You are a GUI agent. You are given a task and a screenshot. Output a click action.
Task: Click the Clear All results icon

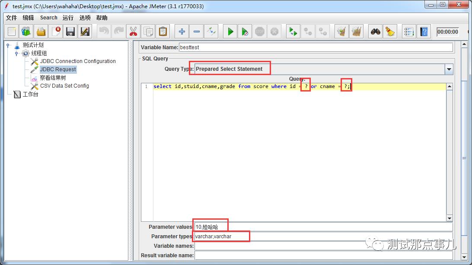(x=357, y=32)
